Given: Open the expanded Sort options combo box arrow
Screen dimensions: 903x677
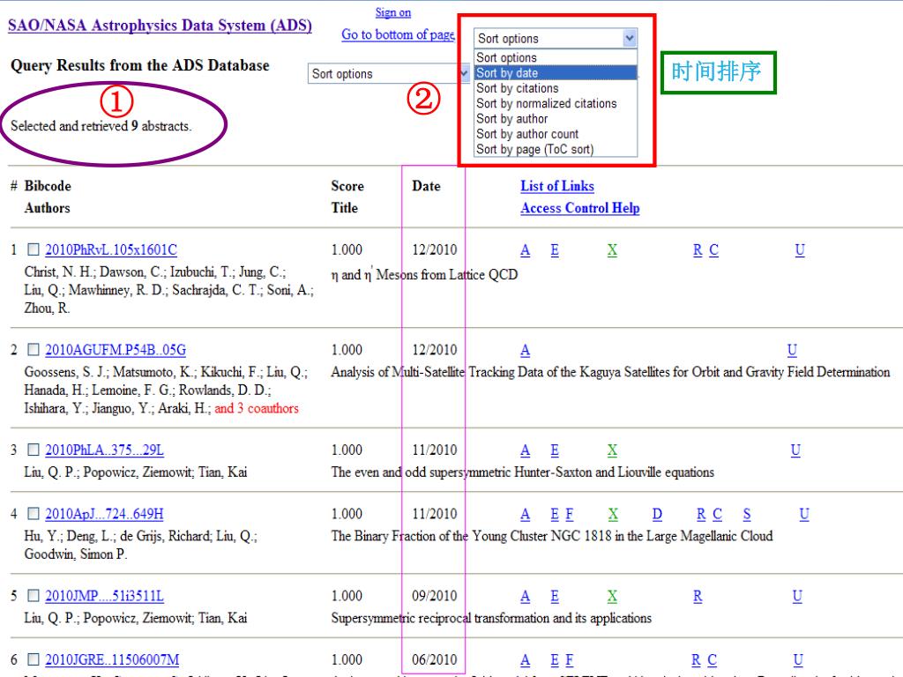Looking at the screenshot, I should (630, 38).
